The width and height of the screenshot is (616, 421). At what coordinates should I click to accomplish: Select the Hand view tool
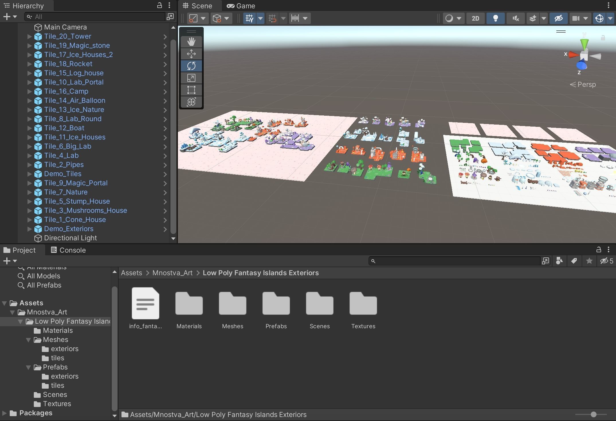coord(191,42)
